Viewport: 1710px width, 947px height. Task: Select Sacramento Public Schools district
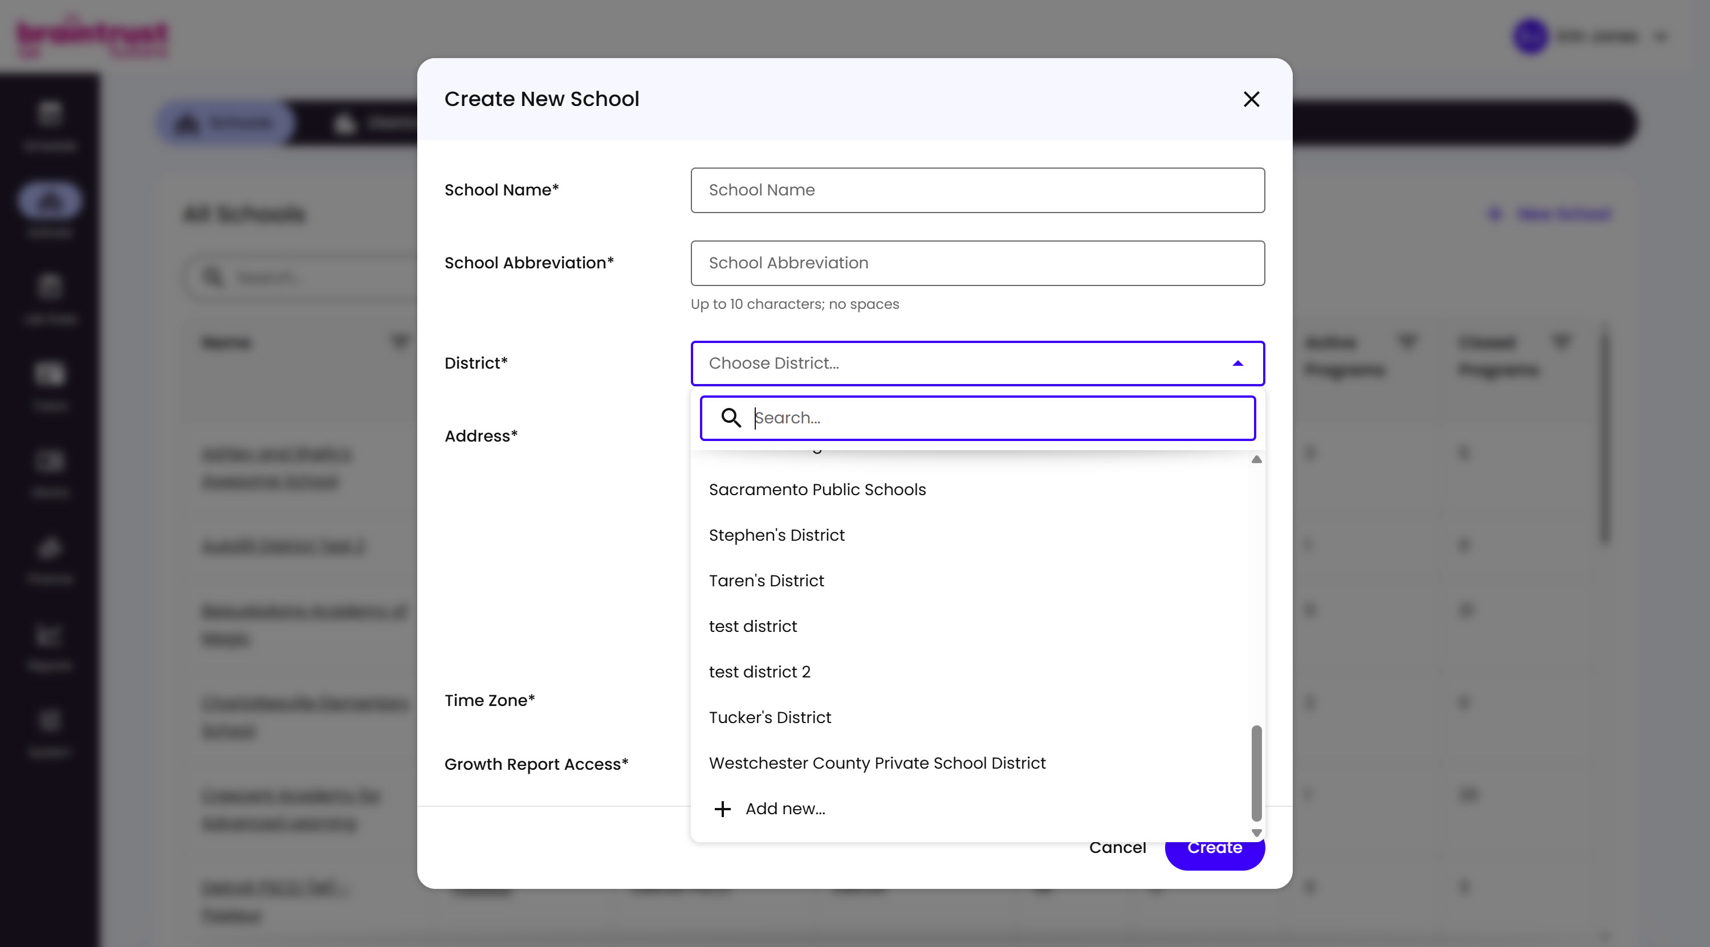(969, 489)
